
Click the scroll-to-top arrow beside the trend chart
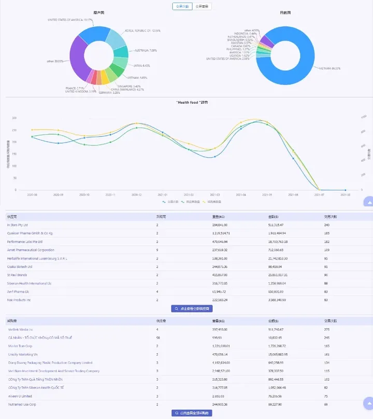coord(369,202)
